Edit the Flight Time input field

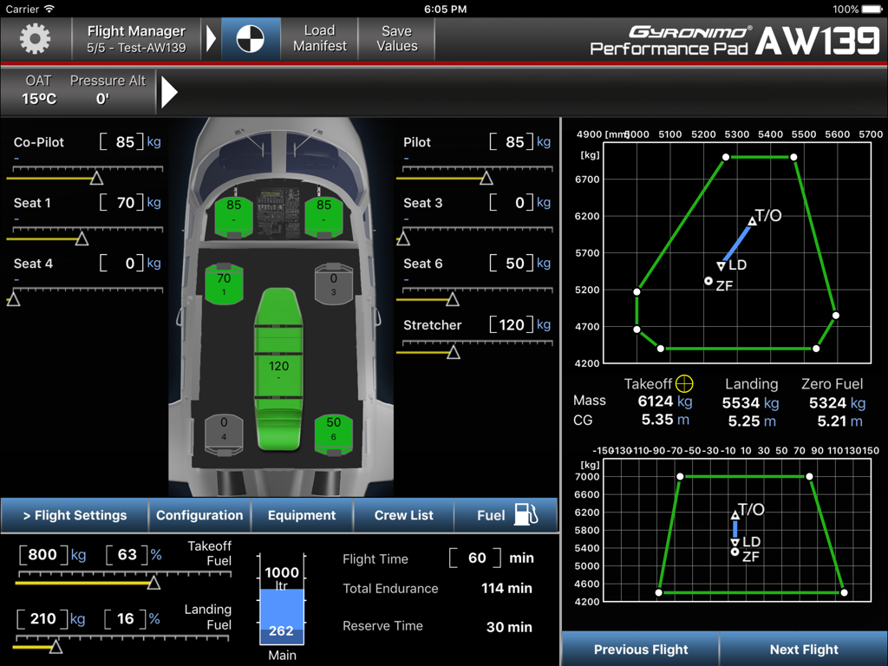(473, 558)
